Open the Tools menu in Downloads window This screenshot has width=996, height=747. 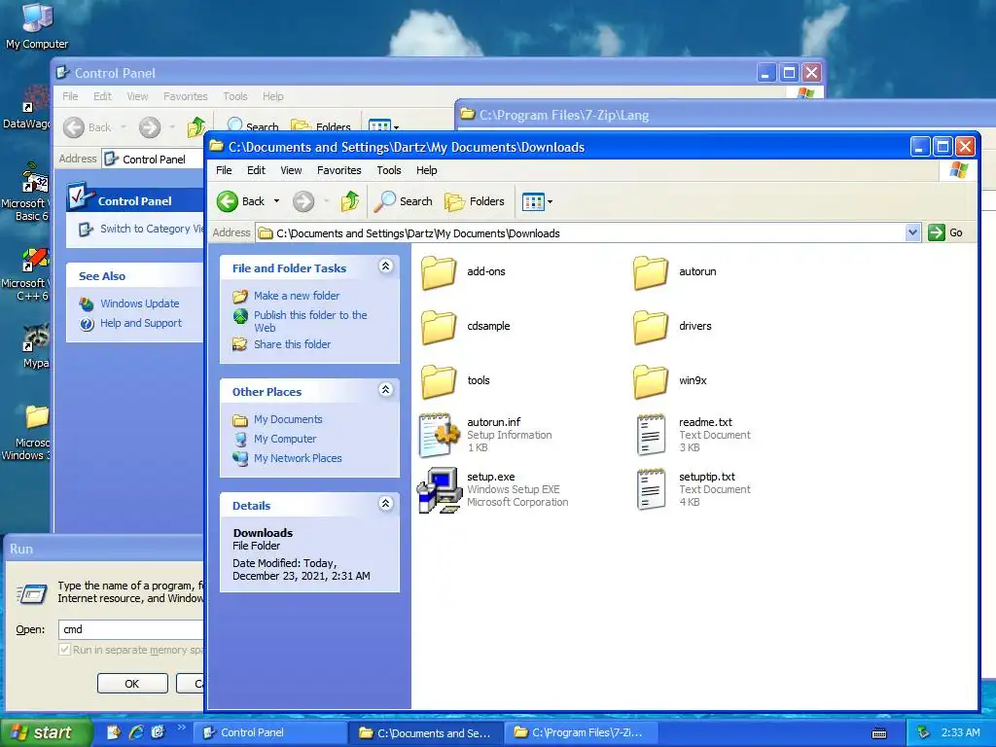(x=389, y=170)
